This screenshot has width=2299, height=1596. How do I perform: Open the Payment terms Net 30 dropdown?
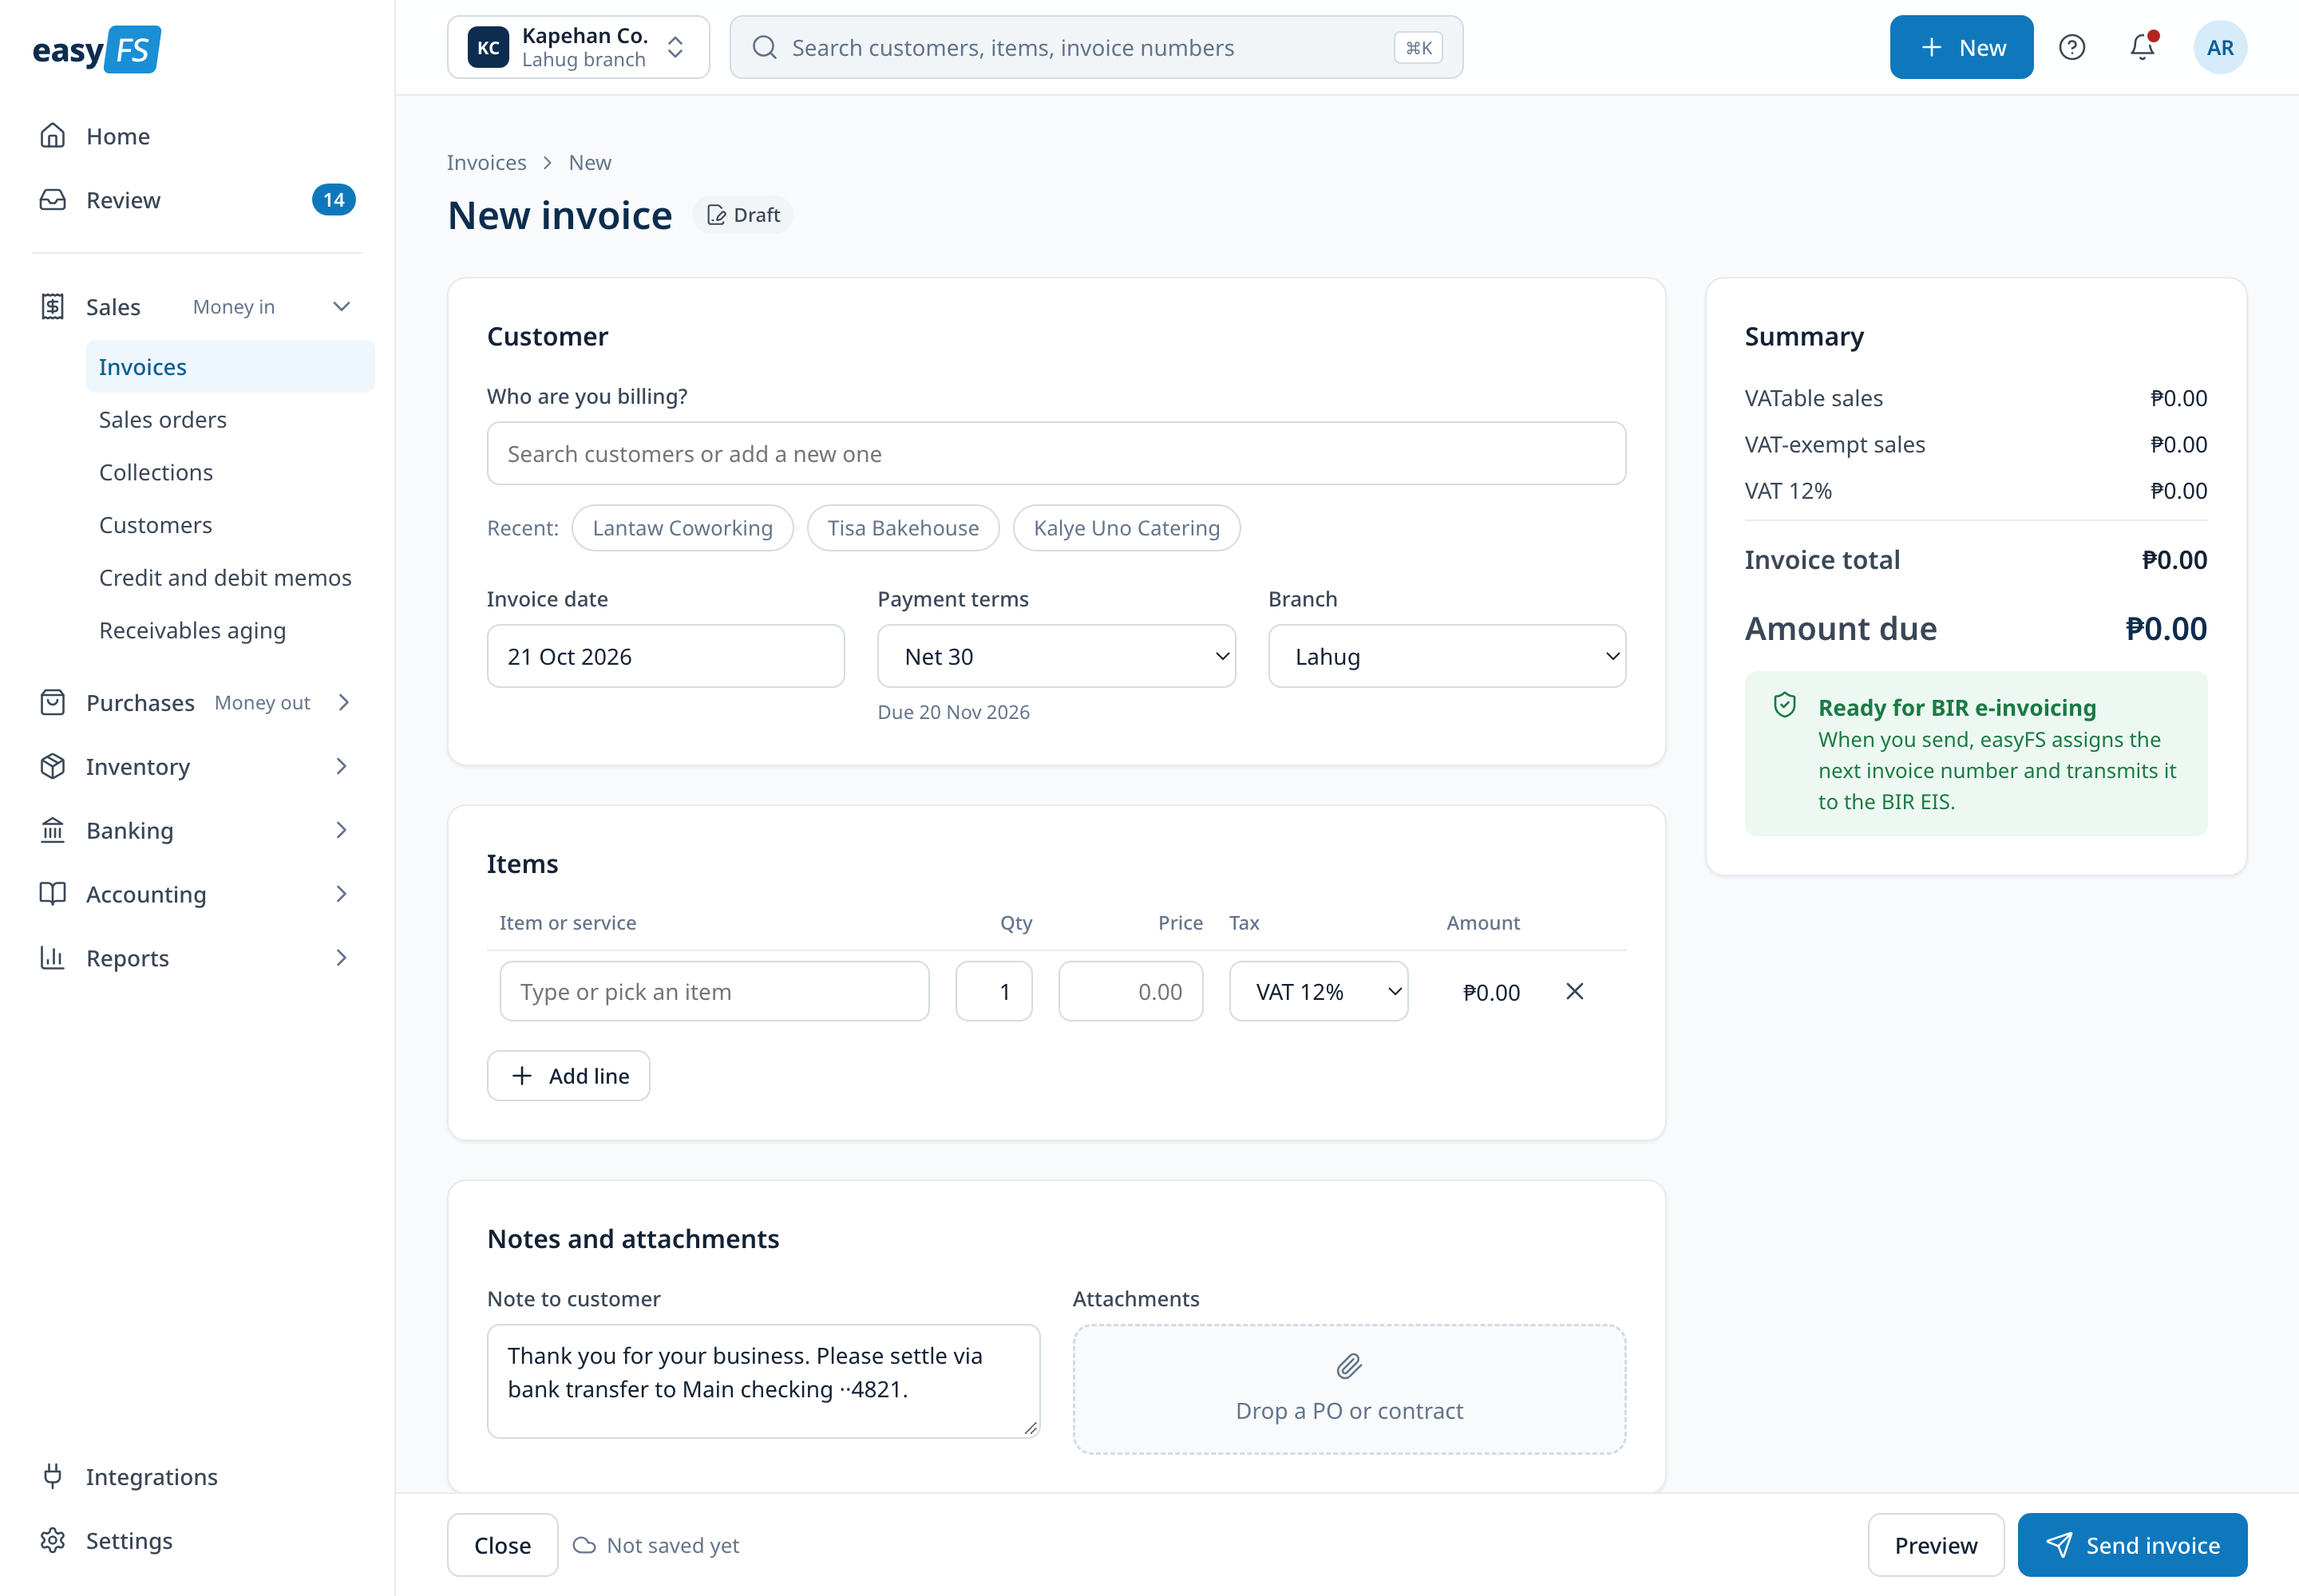1056,656
